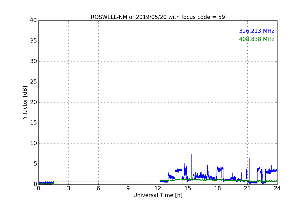
Task: Select the '326.213 MHz' legend label
Action: click(x=257, y=31)
